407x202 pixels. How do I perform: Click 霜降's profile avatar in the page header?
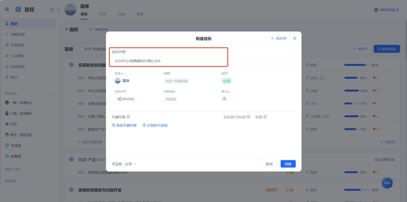pyautogui.click(x=70, y=10)
